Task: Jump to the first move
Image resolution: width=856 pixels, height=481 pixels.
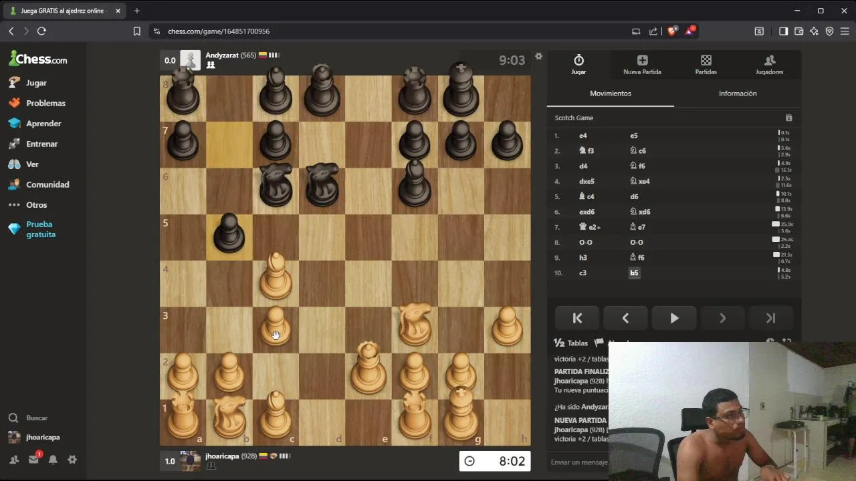Action: click(x=577, y=319)
